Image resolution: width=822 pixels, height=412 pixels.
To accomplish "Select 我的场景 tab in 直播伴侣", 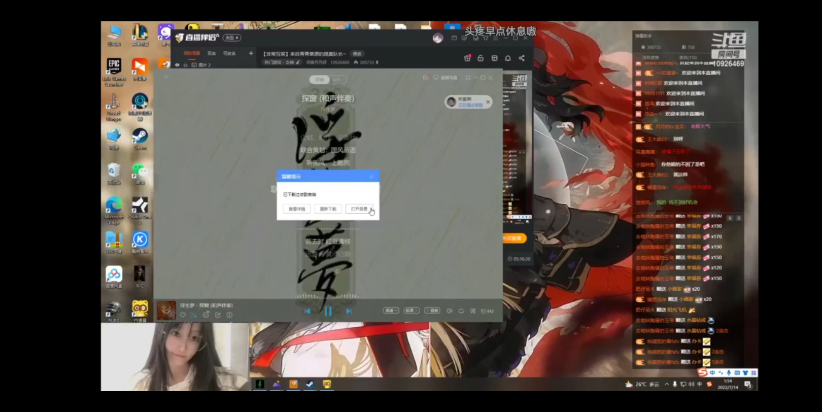I will tap(192, 53).
